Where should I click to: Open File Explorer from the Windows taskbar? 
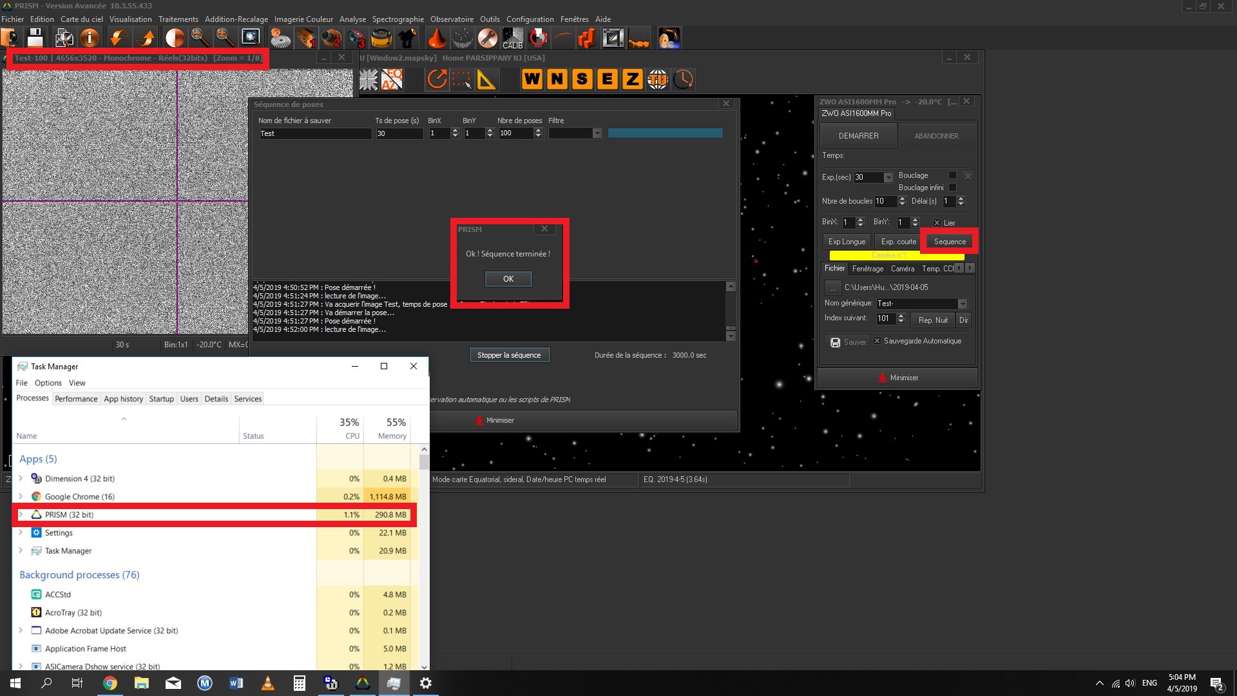142,683
